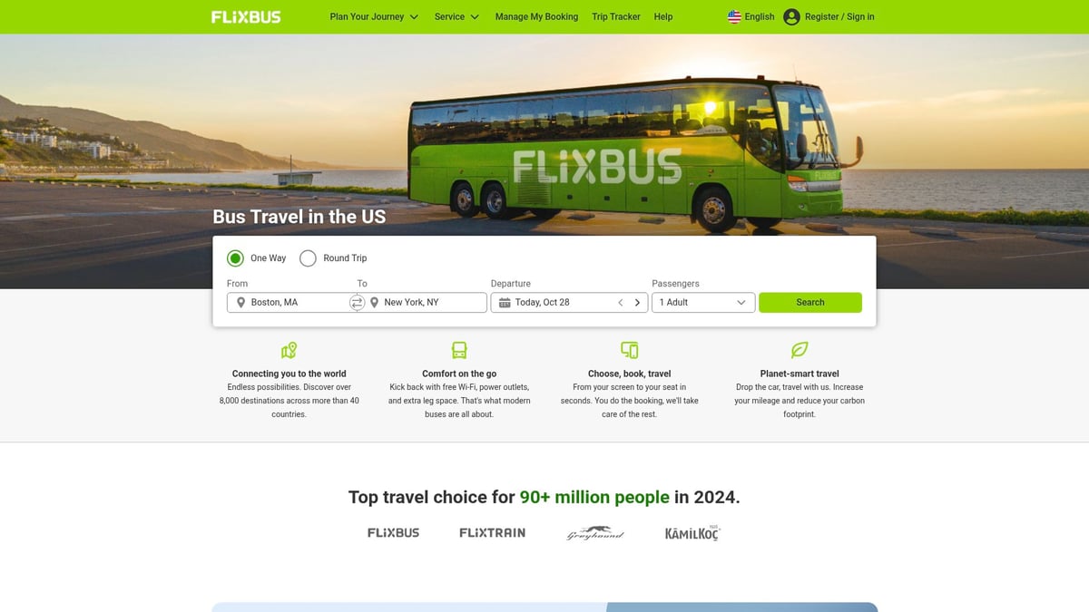
Task: Click the FlixBus logo in header
Action: pos(246,16)
